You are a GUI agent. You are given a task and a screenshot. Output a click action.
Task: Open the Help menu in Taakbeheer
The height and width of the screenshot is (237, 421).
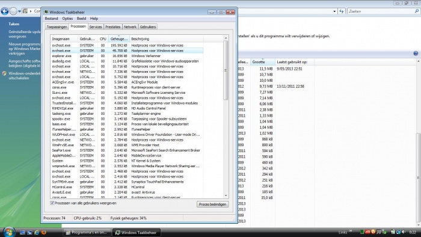click(x=94, y=19)
